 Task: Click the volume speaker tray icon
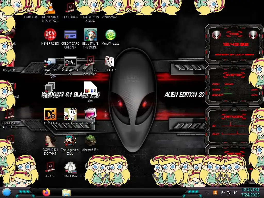[235, 192]
